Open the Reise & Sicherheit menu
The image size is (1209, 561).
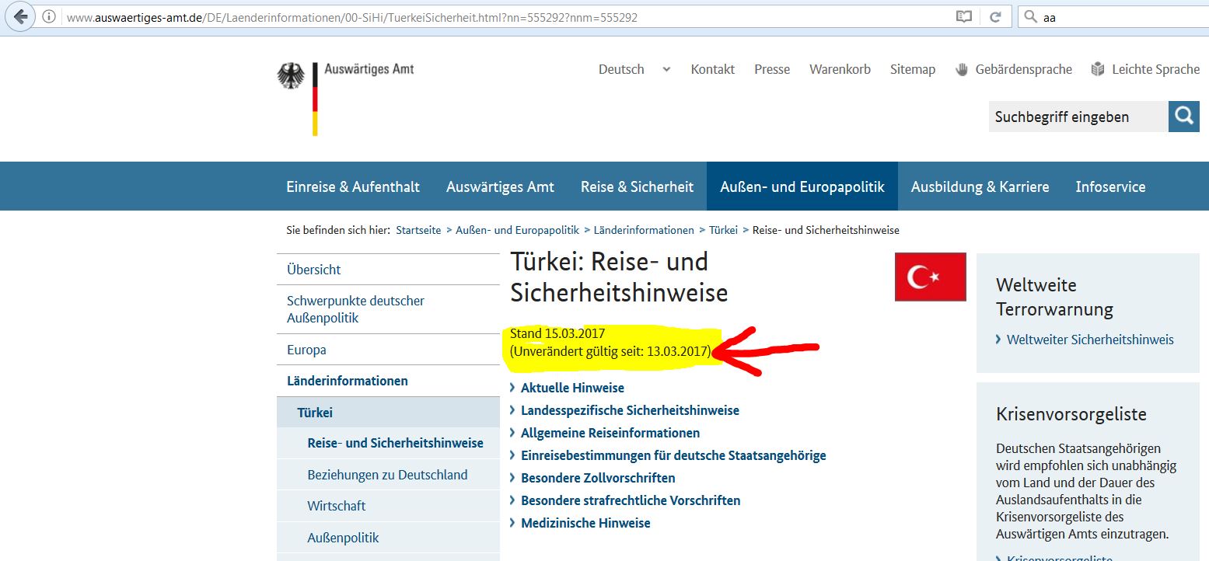[x=637, y=186]
